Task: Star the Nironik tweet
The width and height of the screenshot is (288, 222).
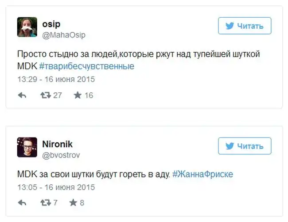Action: coord(74,203)
